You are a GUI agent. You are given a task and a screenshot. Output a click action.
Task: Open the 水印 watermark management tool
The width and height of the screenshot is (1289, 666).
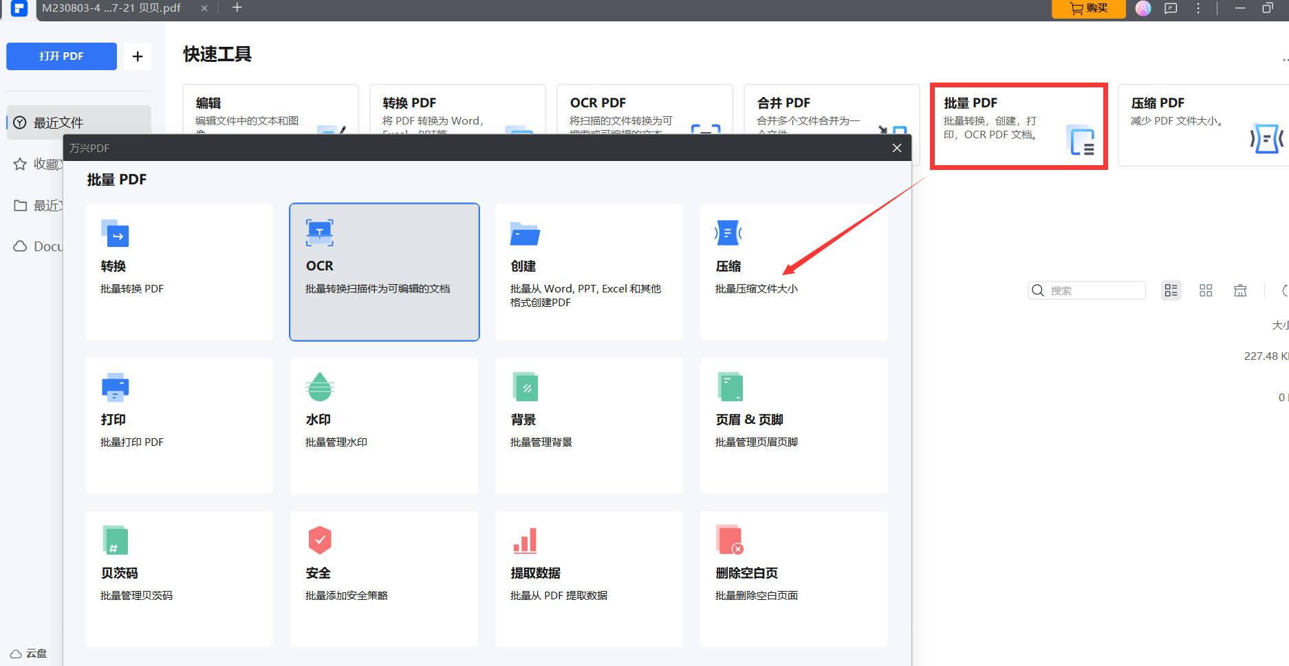tap(384, 425)
